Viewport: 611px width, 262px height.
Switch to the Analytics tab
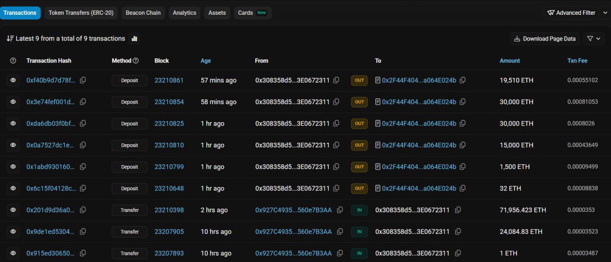pyautogui.click(x=184, y=13)
